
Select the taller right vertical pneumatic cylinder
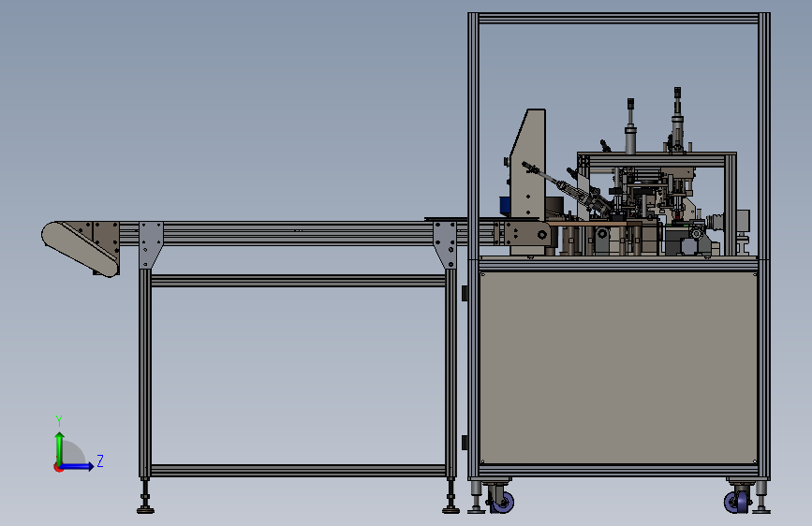(x=677, y=120)
